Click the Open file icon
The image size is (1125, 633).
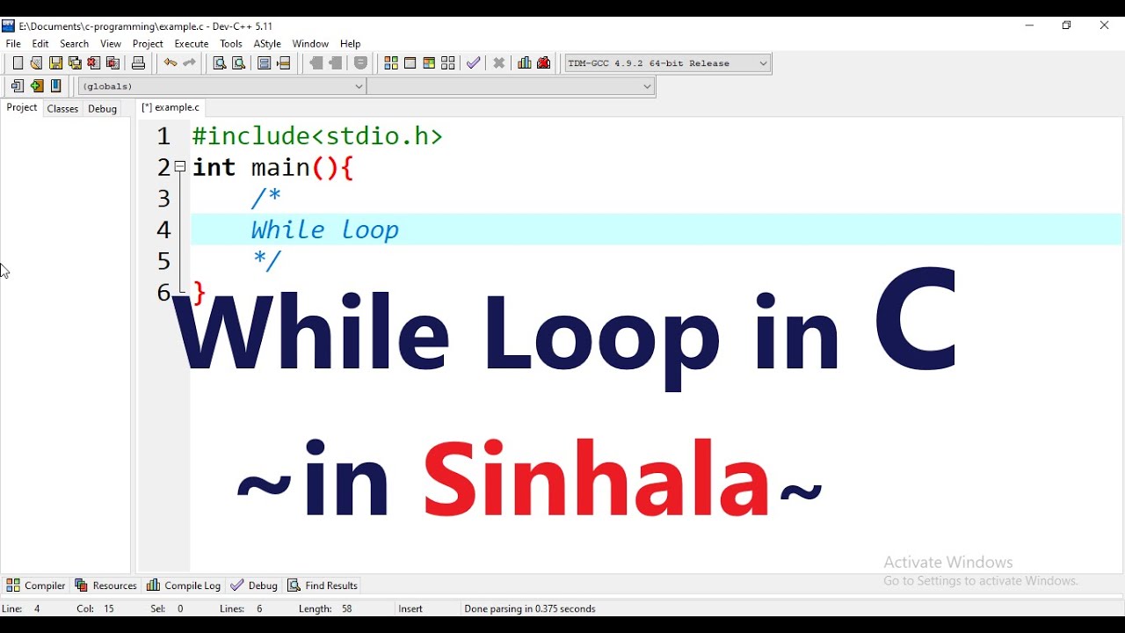[36, 63]
